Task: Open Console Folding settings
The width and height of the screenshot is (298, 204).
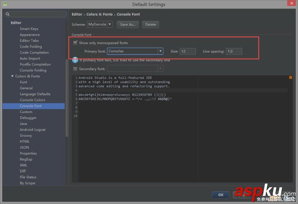Action: [x=33, y=70]
